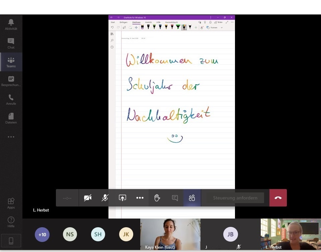The width and height of the screenshot is (321, 252).
Task: Click the Hilfe help icon
Action: click(x=11, y=222)
